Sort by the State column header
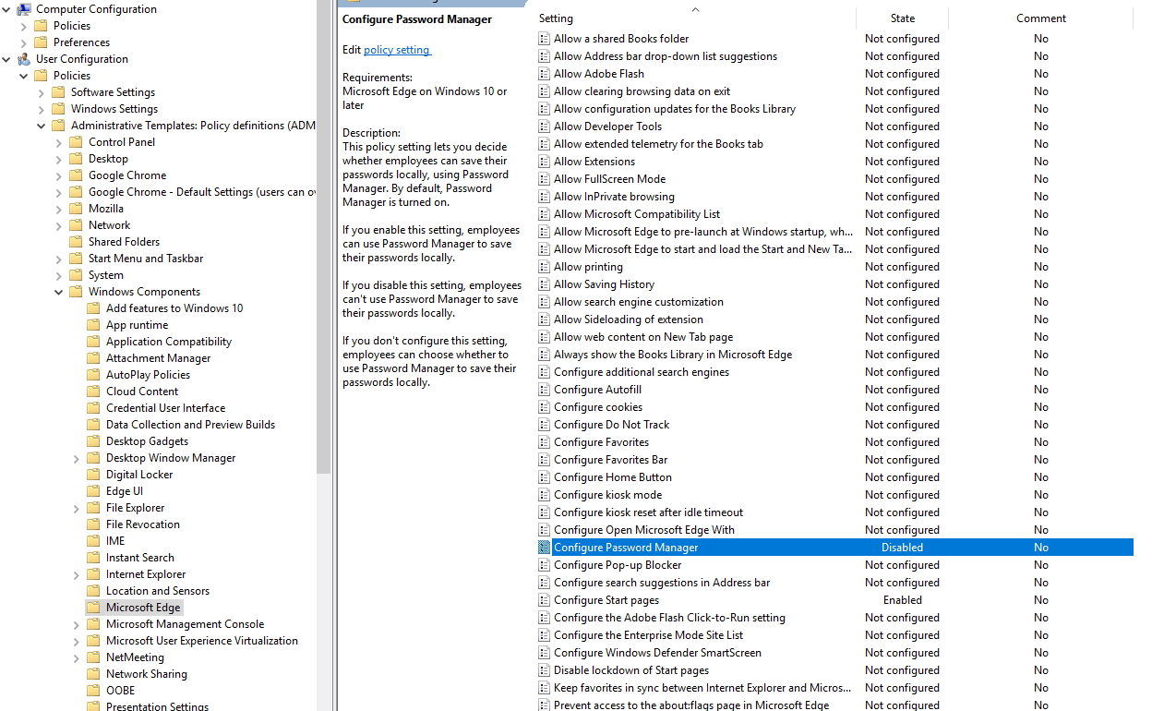 point(902,18)
